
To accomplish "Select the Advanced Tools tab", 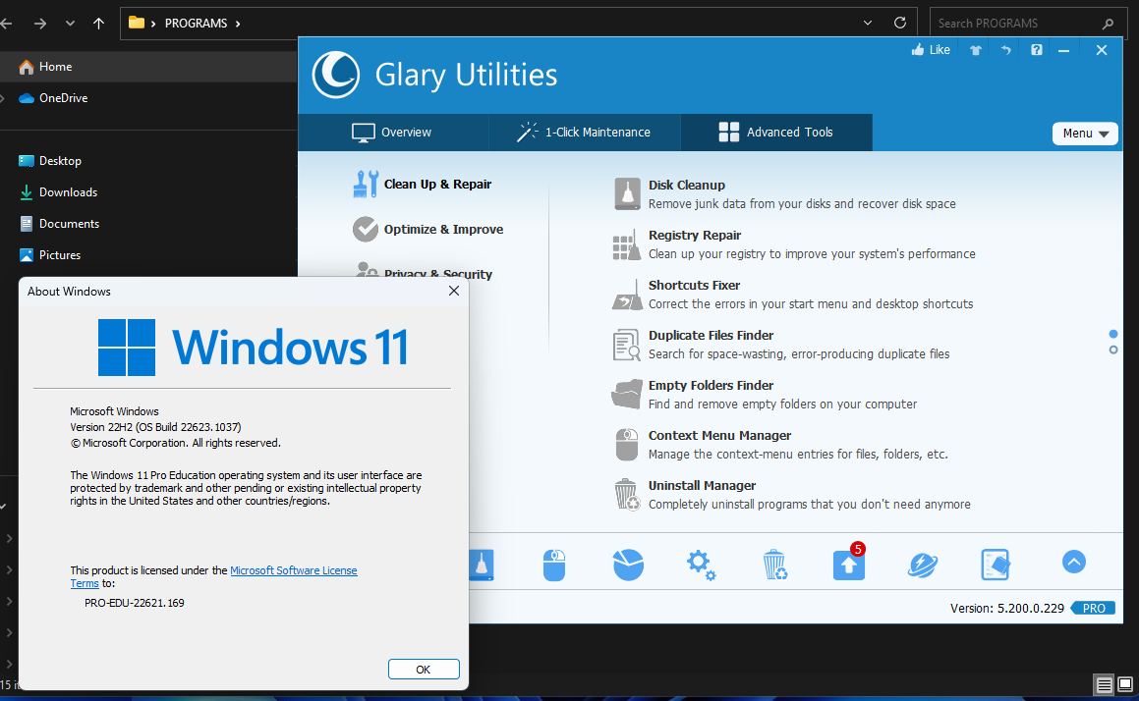I will coord(775,133).
